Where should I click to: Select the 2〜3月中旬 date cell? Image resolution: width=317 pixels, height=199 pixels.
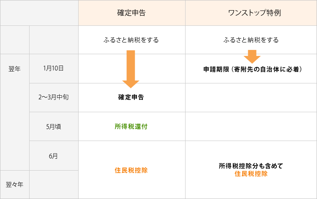[54, 97]
